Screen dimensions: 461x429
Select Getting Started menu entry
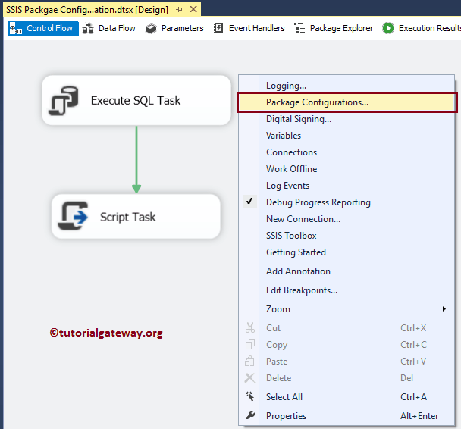(347, 252)
